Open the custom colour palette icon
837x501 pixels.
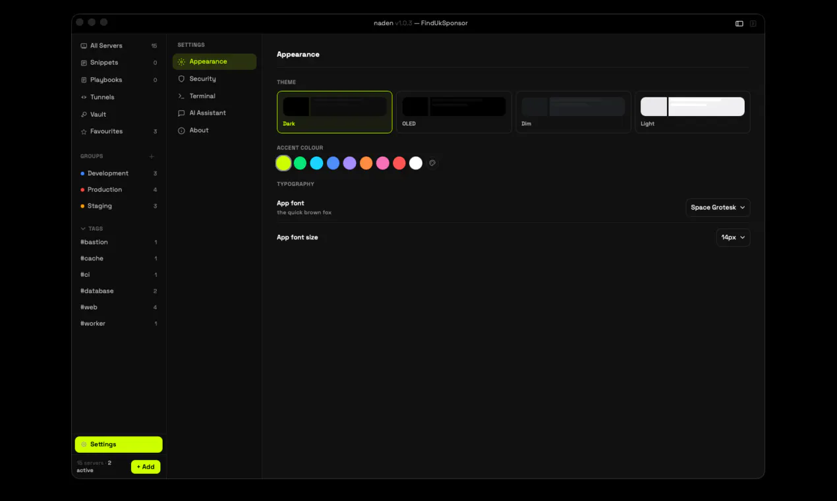(x=432, y=163)
